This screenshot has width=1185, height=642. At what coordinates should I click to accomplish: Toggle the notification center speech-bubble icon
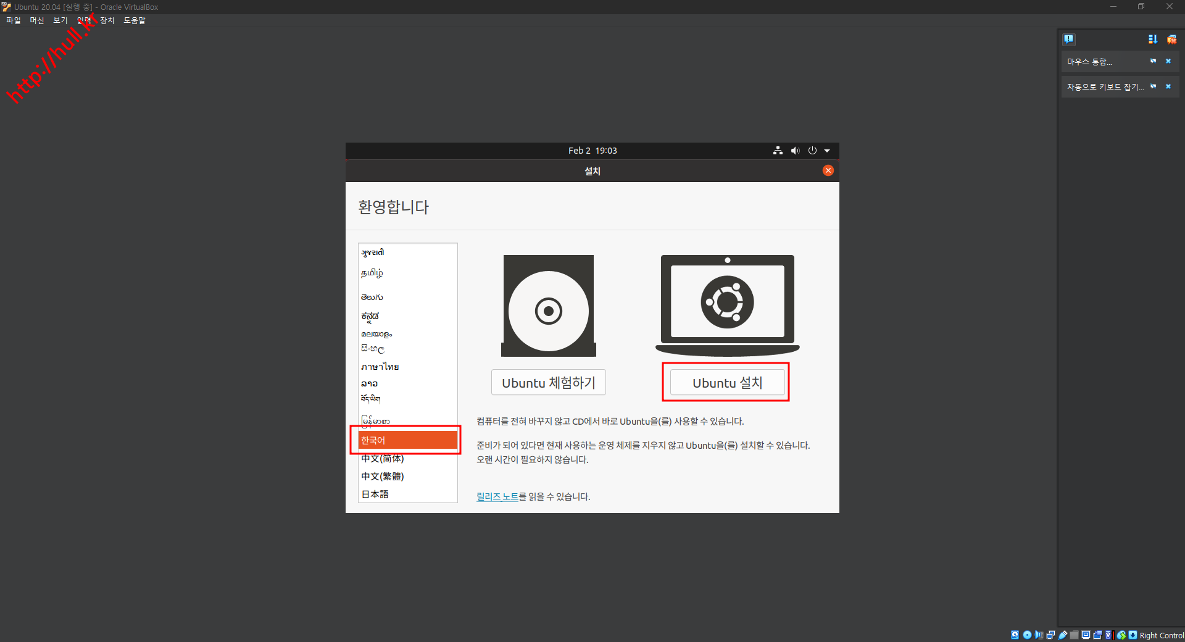coord(1069,40)
